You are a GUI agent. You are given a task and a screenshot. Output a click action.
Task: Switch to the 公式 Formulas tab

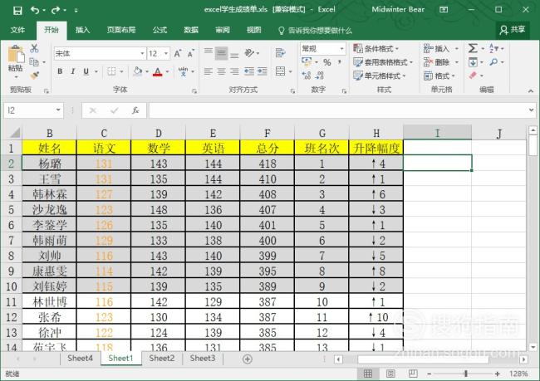coord(160,30)
